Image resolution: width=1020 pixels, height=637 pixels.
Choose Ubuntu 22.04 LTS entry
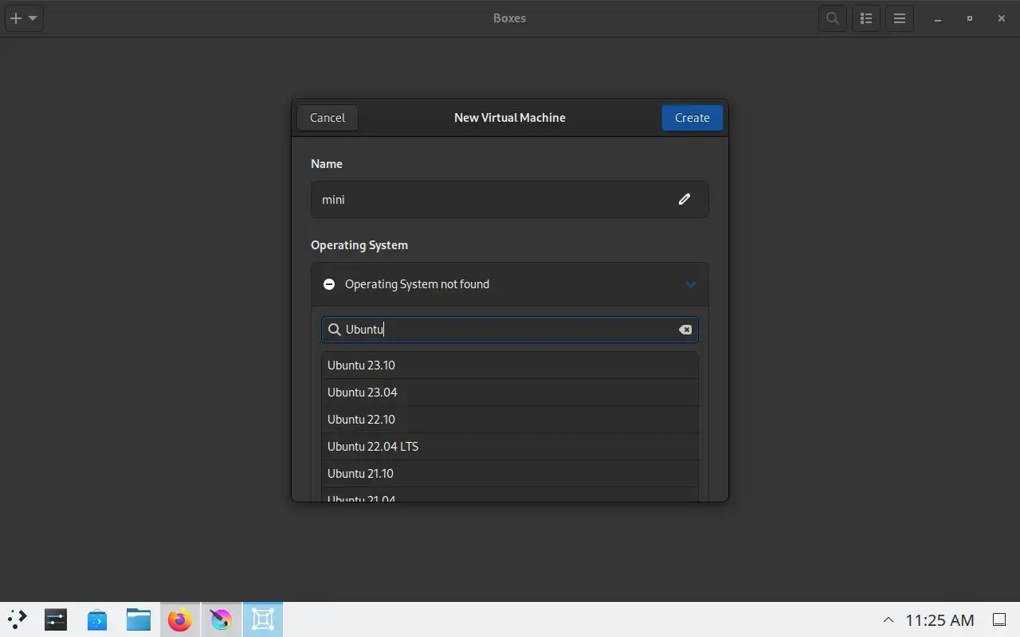(510, 447)
